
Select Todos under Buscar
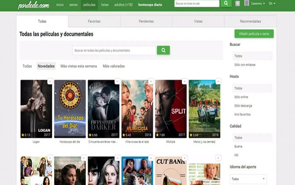[252, 56]
